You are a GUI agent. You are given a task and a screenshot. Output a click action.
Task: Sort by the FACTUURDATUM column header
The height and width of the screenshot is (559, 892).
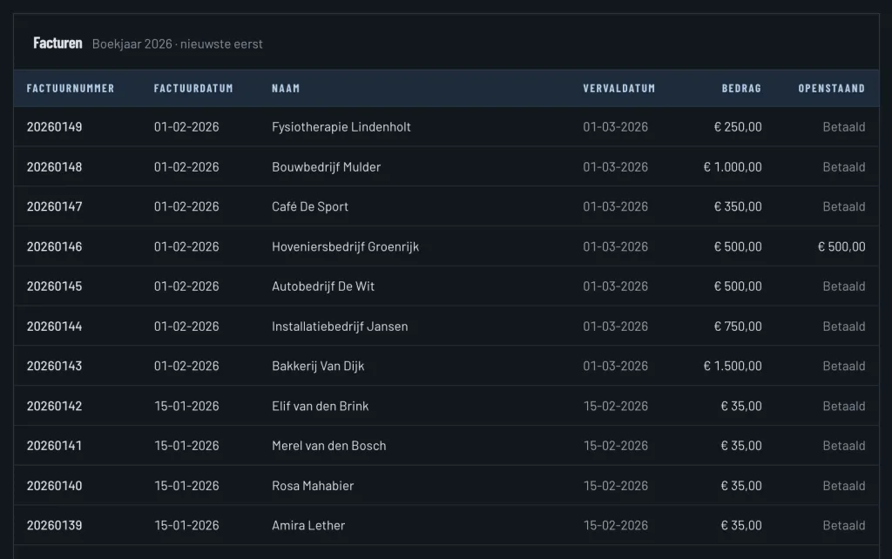(193, 88)
